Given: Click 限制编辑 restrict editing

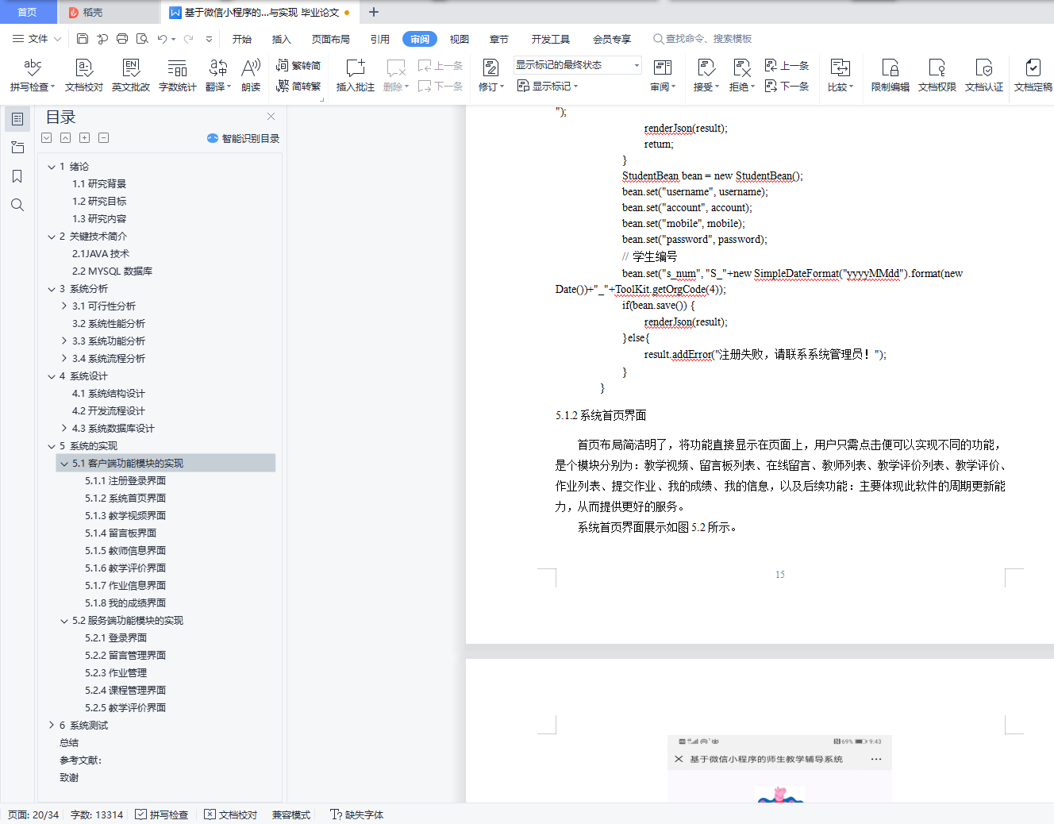Looking at the screenshot, I should [x=891, y=75].
